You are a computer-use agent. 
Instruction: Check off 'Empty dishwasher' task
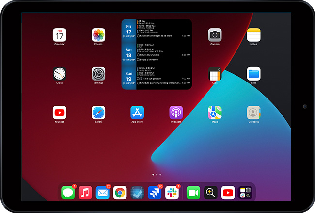(x=138, y=60)
